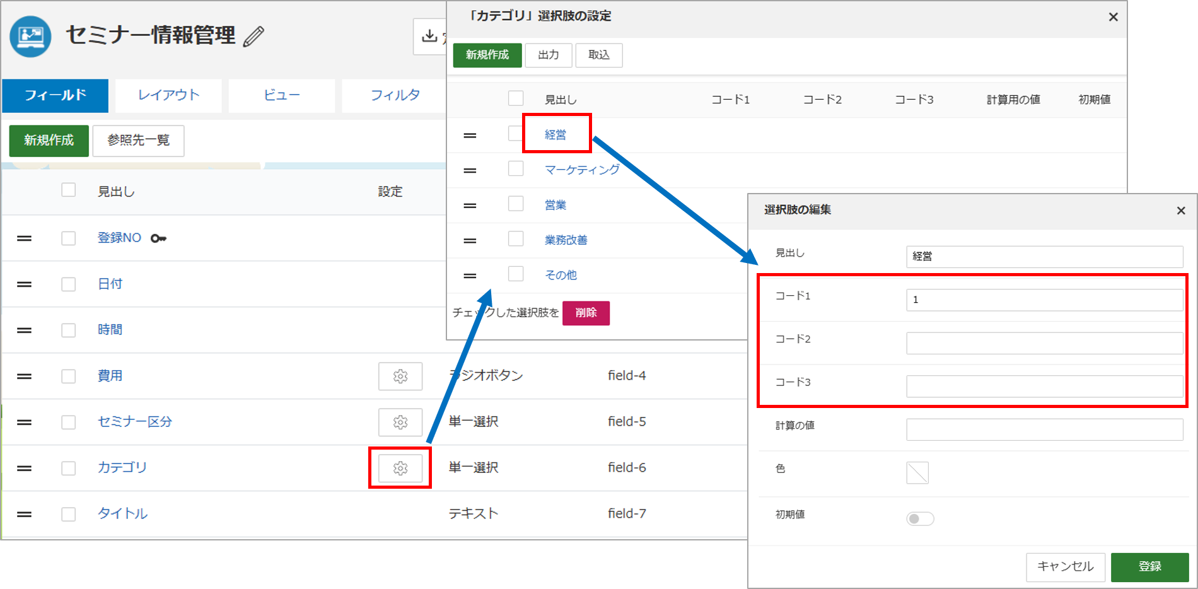
Task: Check the 営業 option checkbox
Action: tap(516, 204)
